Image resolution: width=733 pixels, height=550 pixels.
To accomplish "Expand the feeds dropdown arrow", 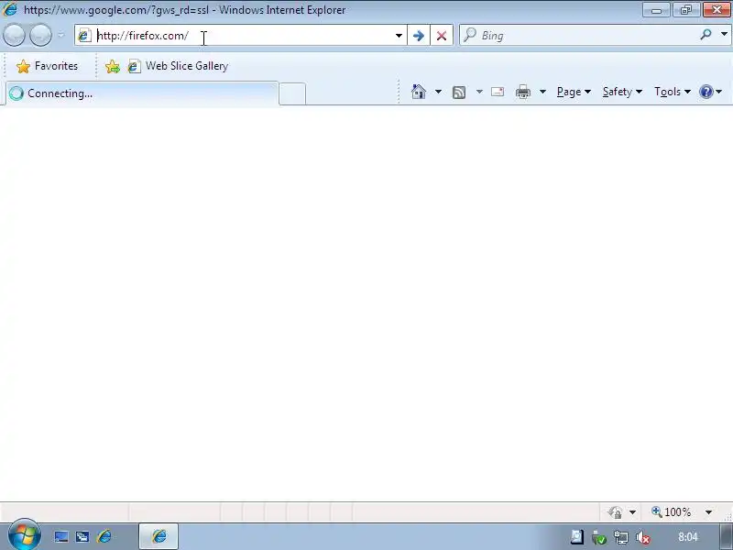I will coord(479,92).
